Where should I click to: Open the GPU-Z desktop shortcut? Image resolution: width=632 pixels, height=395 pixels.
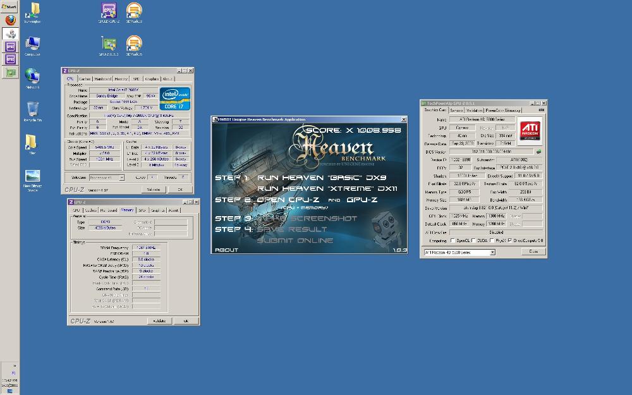[109, 46]
